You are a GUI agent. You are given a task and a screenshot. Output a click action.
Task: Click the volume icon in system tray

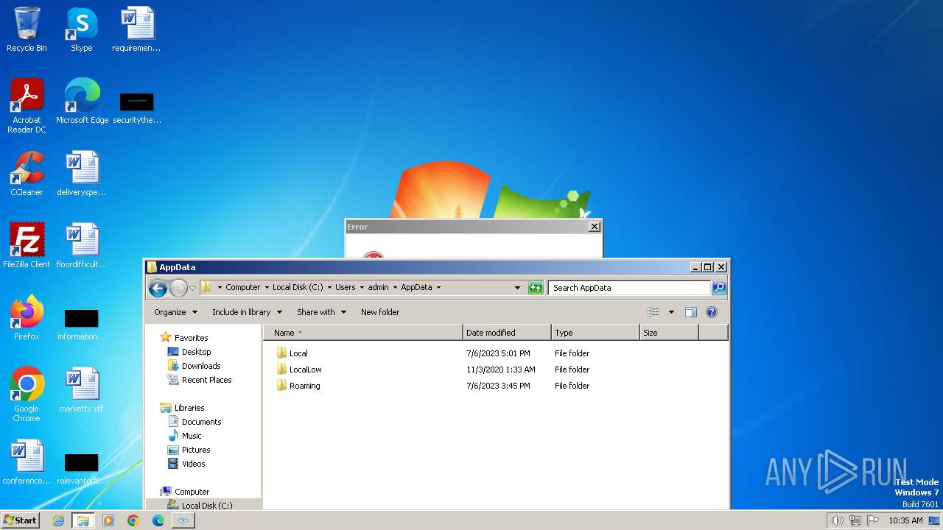pos(837,520)
